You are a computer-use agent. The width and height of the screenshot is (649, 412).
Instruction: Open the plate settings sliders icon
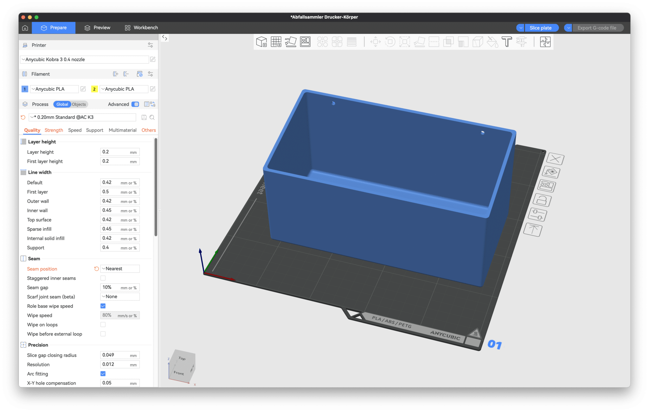tap(537, 214)
